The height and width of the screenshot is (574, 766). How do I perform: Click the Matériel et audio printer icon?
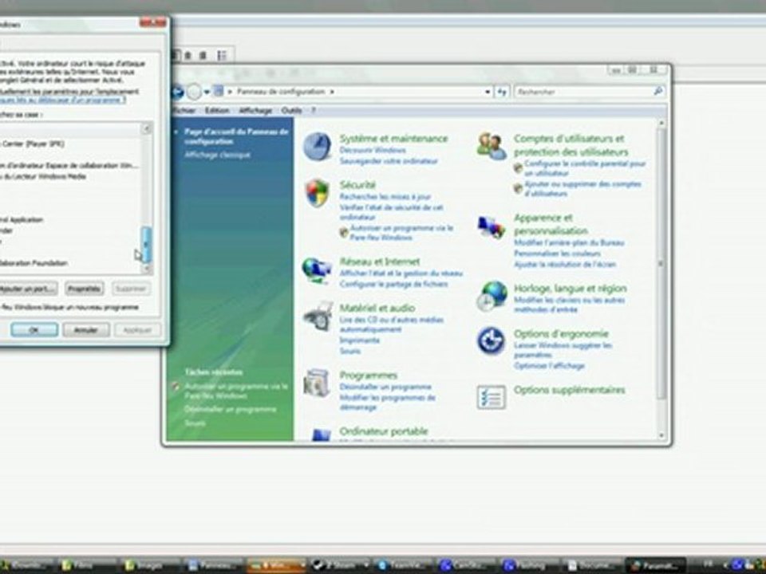point(318,316)
